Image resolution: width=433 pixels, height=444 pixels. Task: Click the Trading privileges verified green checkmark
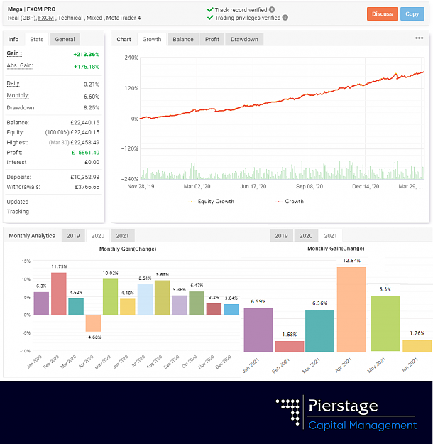(x=210, y=18)
